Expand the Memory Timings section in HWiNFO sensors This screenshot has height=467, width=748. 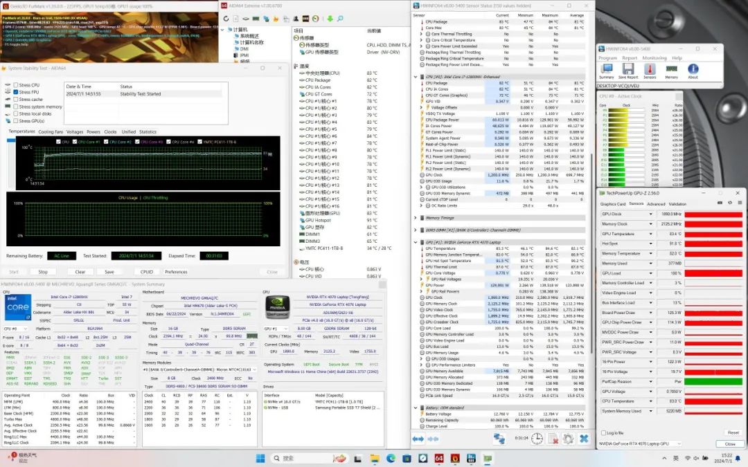pos(415,218)
